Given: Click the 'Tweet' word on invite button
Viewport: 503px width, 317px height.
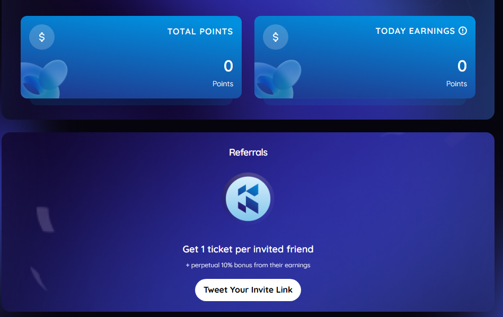Looking at the screenshot, I should click(216, 290).
